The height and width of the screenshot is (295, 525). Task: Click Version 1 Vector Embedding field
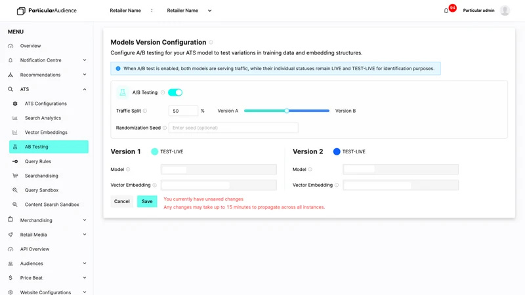tap(219, 185)
